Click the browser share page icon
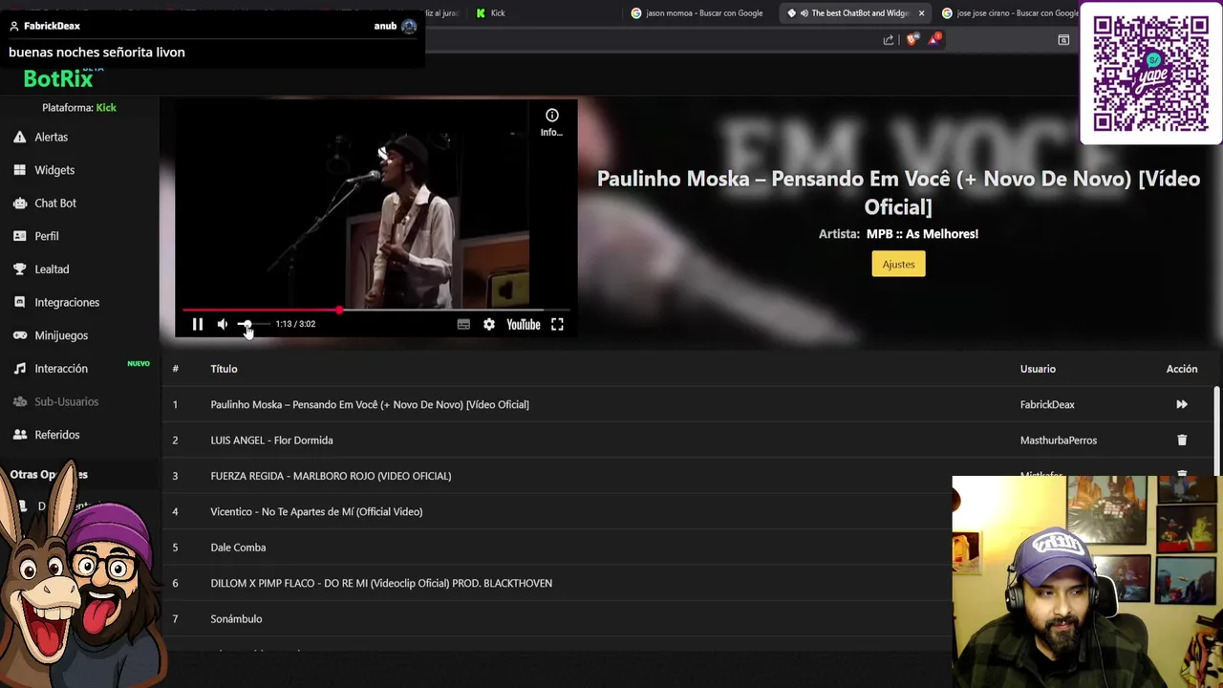This screenshot has height=688, width=1223. click(x=889, y=39)
